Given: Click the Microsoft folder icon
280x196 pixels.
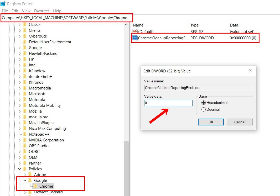Looking at the screenshot, I should point(25,94).
